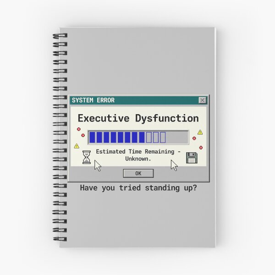Click the yellow warning triangle right of progress bar
Image resolution: width=275 pixels, height=275 pixels.
[200, 132]
